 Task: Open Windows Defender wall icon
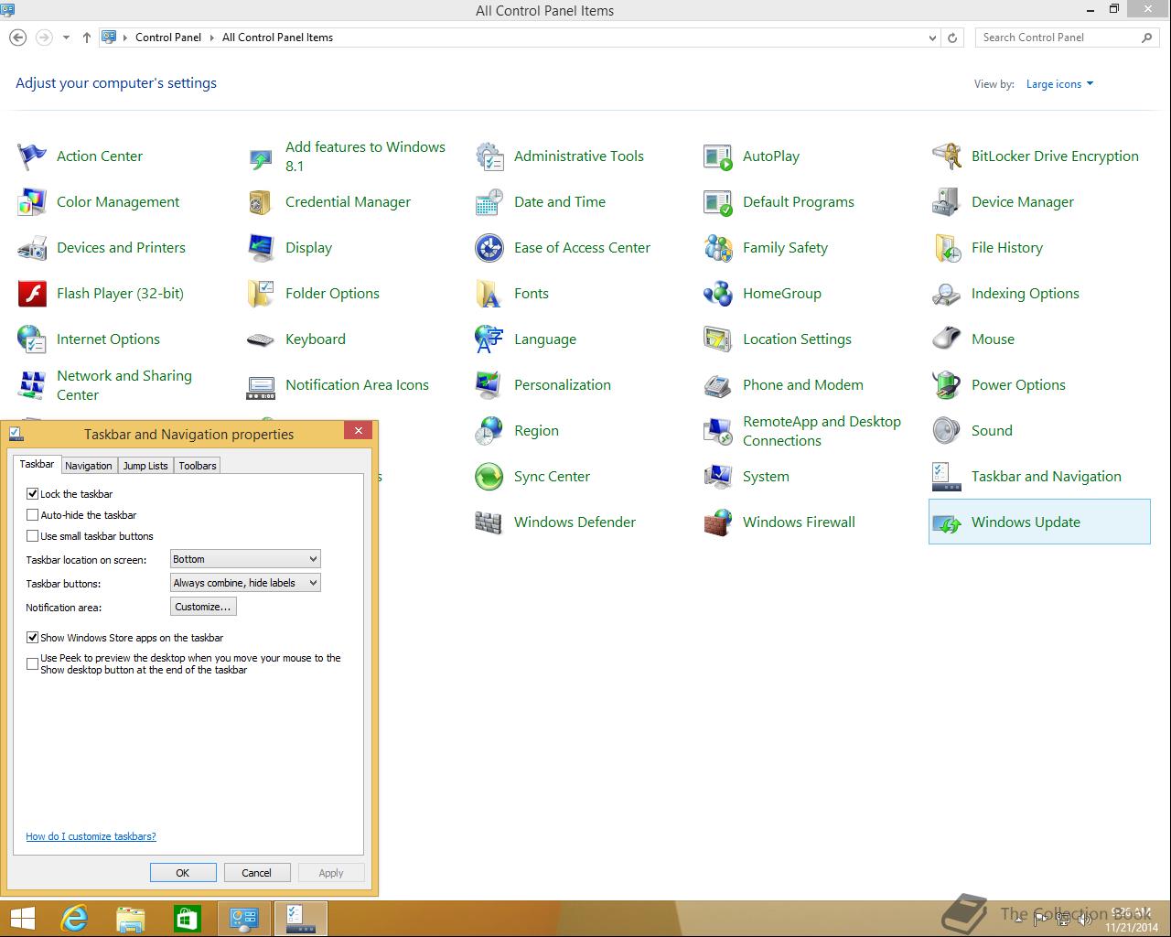point(489,522)
